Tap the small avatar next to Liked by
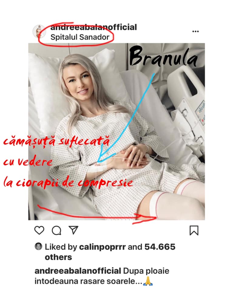The height and width of the screenshot is (292, 233). pyautogui.click(x=38, y=247)
